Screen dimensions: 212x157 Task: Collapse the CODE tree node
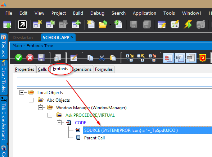(x=59, y=123)
